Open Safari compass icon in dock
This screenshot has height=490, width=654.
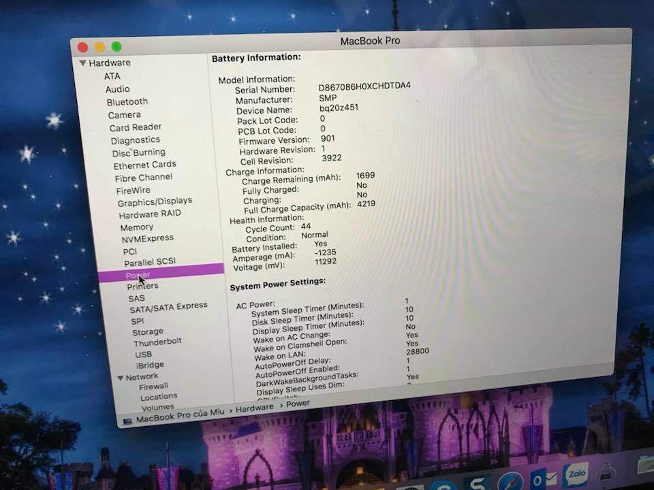coord(510,482)
